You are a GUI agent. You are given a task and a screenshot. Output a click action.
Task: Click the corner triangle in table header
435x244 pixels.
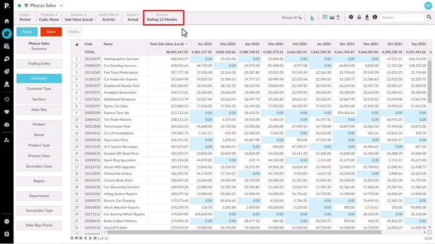pos(77,44)
